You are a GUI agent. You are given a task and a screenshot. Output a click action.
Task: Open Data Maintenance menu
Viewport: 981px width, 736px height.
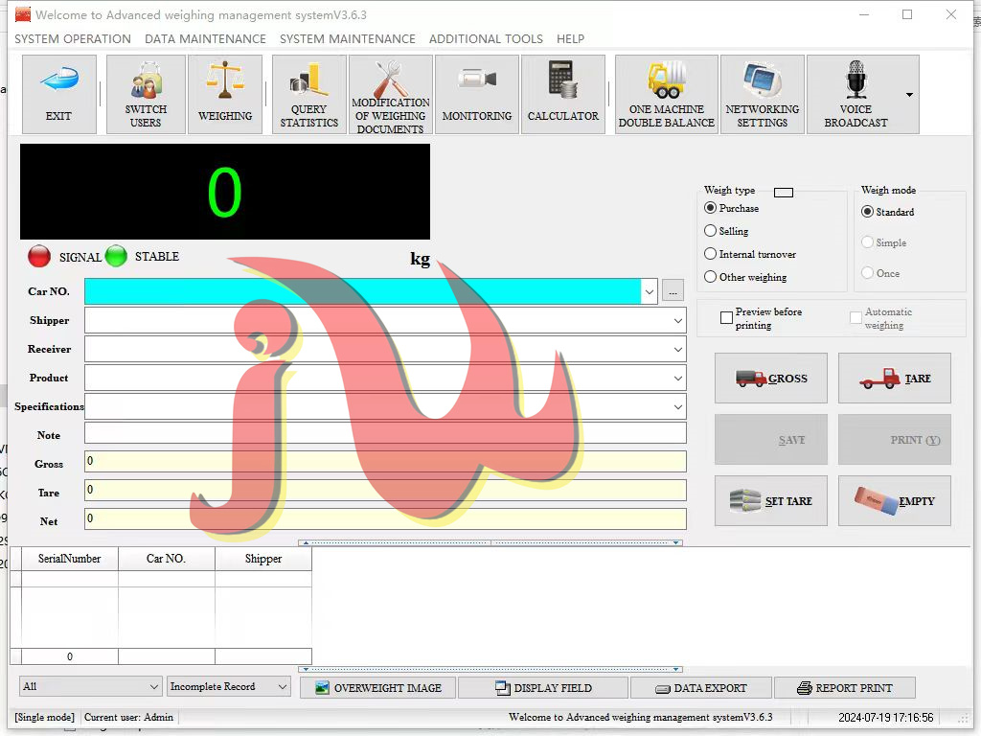tap(205, 38)
